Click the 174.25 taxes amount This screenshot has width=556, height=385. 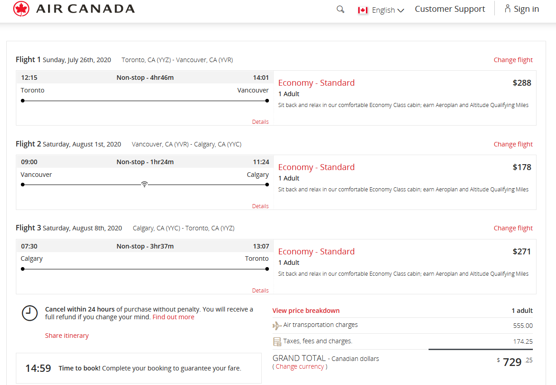(523, 341)
